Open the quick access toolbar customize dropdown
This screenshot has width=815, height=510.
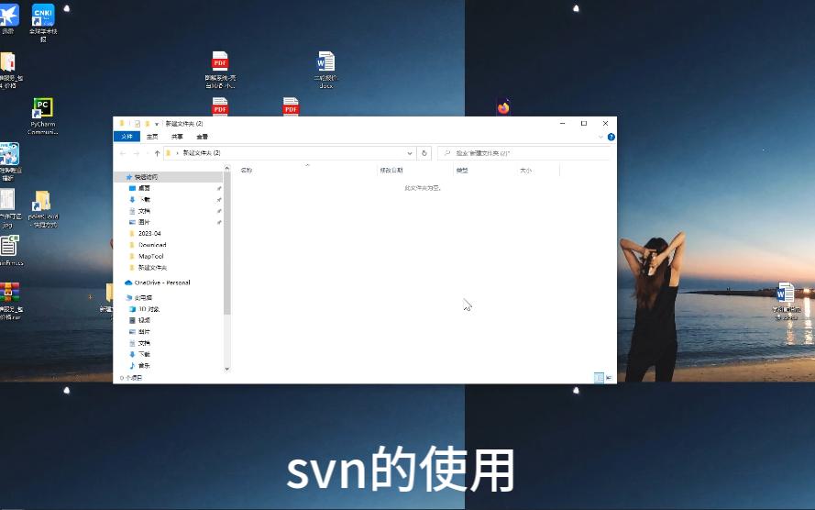point(157,124)
